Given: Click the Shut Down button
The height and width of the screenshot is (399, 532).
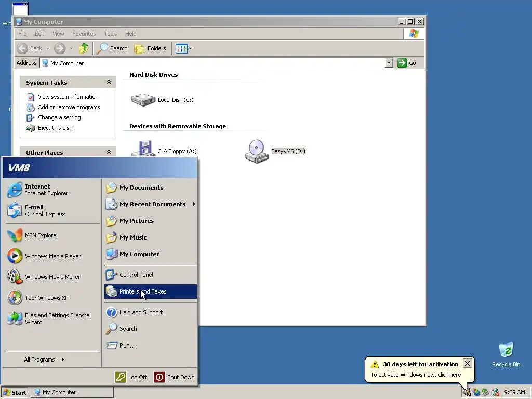Looking at the screenshot, I should (175, 377).
